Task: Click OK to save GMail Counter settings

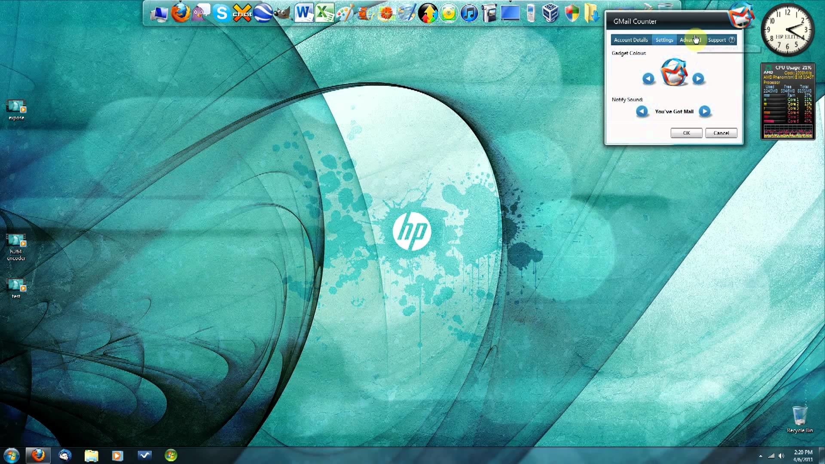Action: (x=686, y=133)
